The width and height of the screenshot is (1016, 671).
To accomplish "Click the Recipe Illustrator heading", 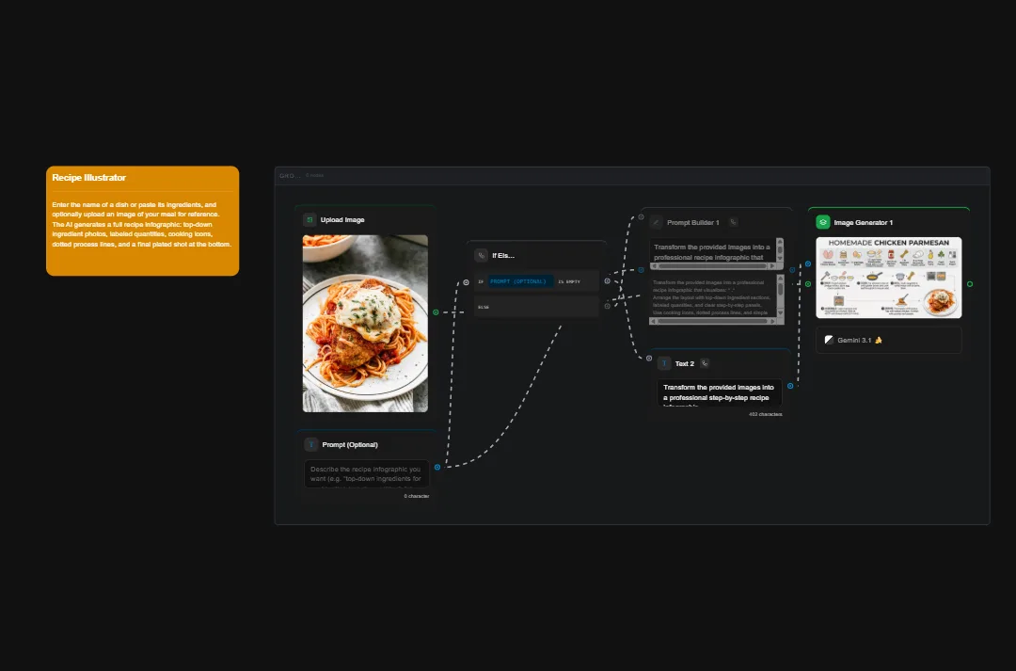I will tap(89, 177).
